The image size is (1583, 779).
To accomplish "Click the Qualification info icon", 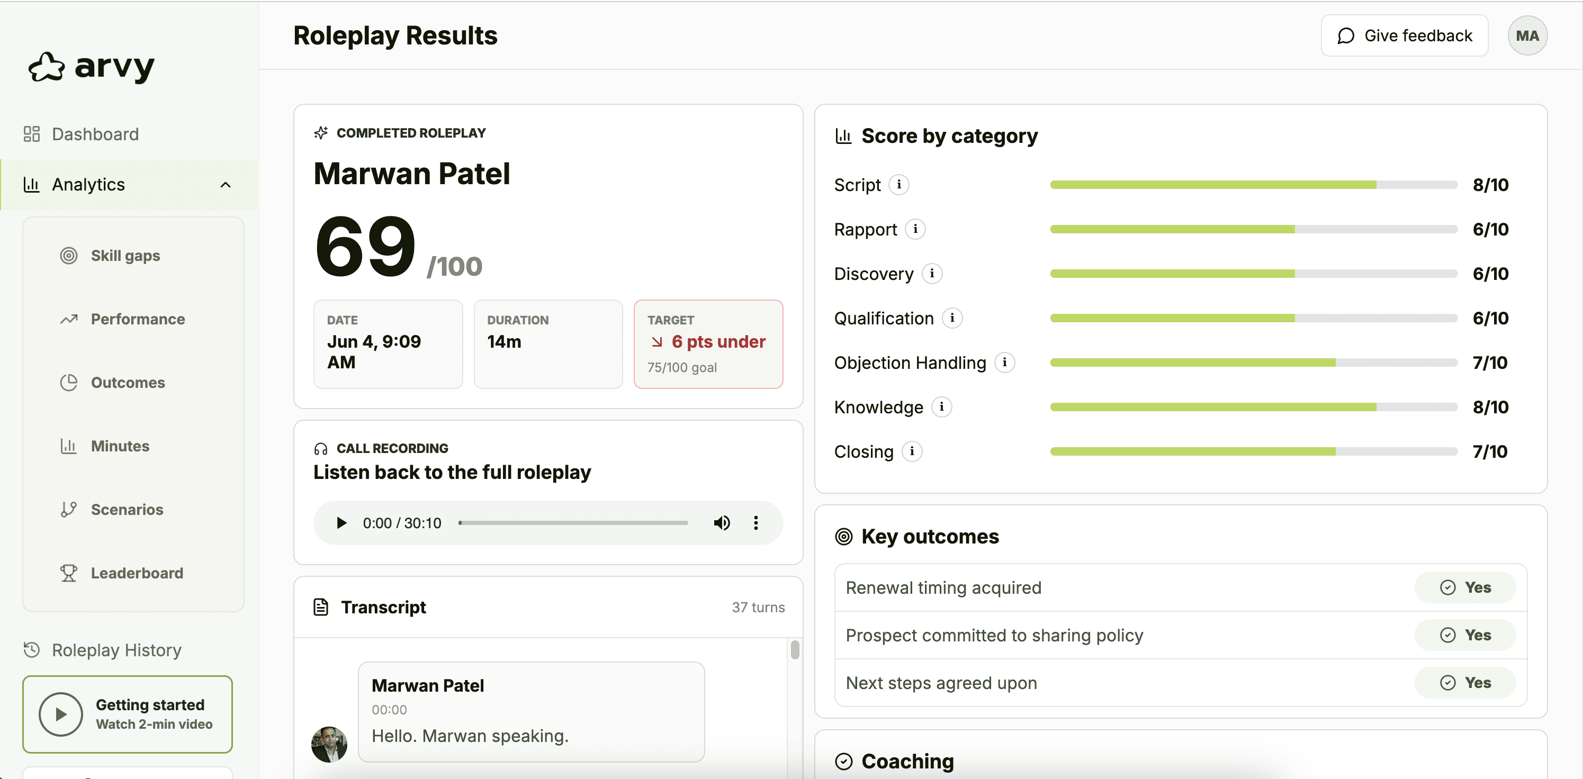I will click(952, 318).
